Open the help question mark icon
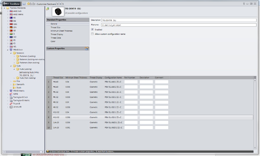Viewport: 260px width, 156px height. coord(244,4)
